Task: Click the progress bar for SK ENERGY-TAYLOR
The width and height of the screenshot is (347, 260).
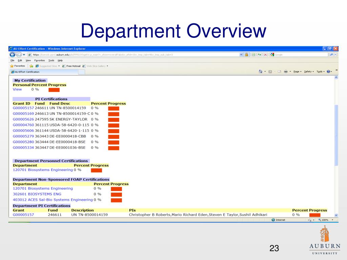Action: tap(114, 120)
